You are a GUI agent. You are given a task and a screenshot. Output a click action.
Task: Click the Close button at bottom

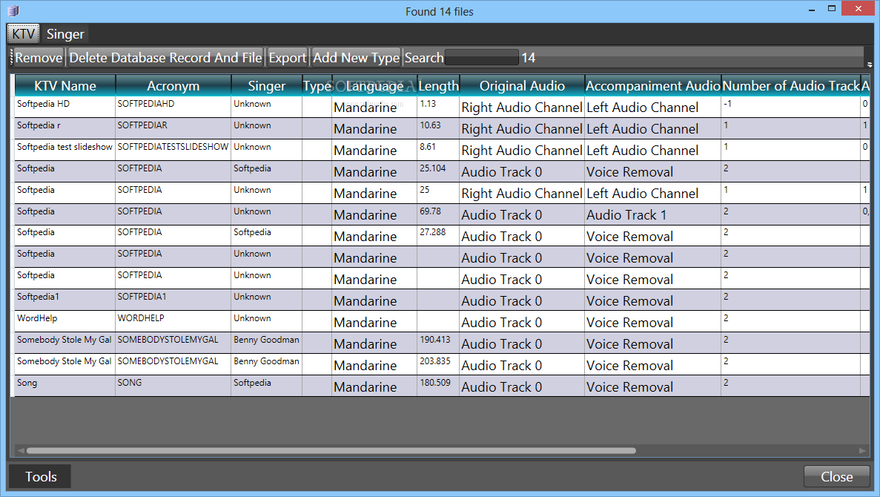pyautogui.click(x=837, y=476)
